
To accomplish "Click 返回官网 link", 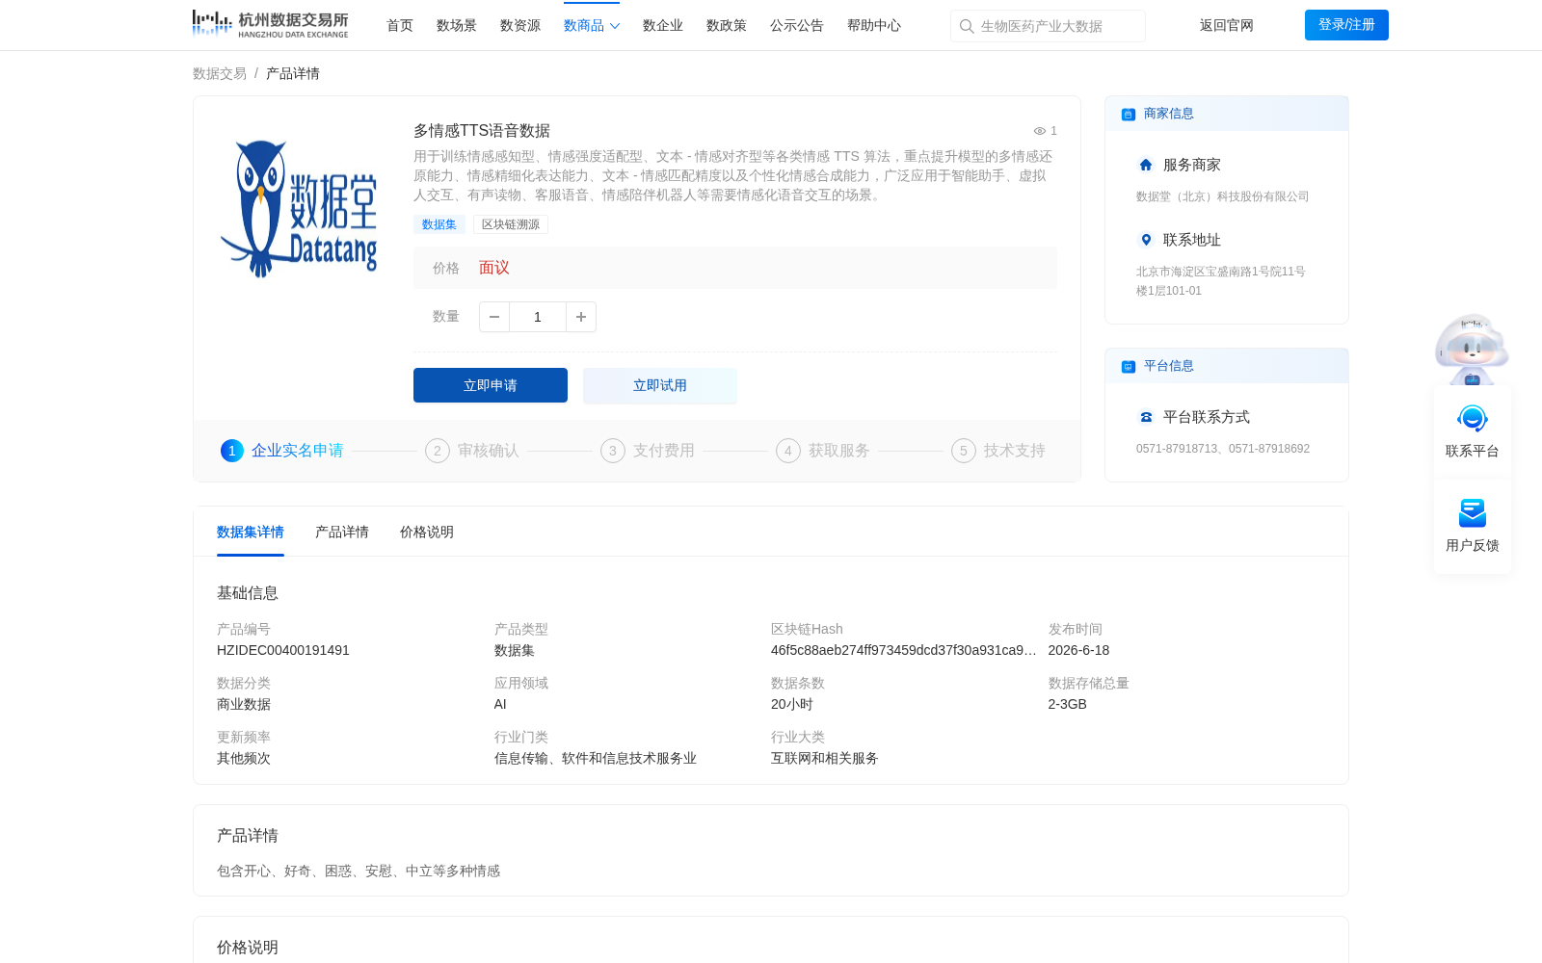I will coord(1227,25).
